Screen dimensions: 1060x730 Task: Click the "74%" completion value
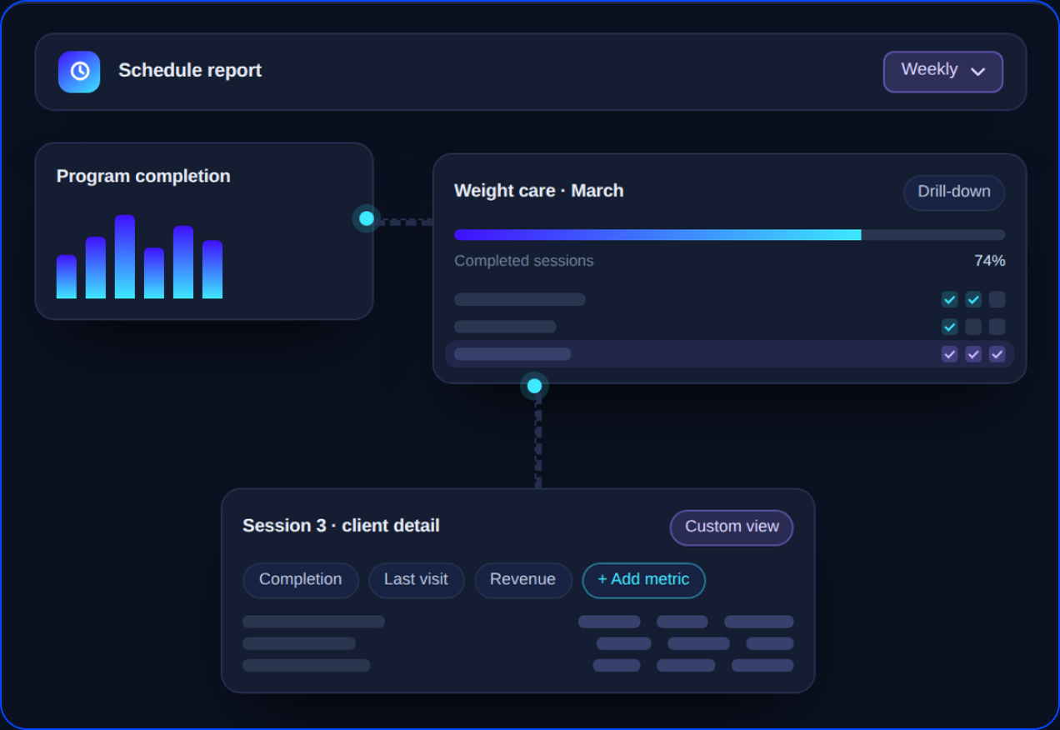click(990, 261)
